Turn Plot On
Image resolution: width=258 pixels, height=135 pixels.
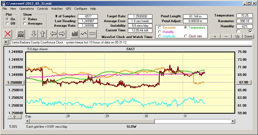(7, 19)
